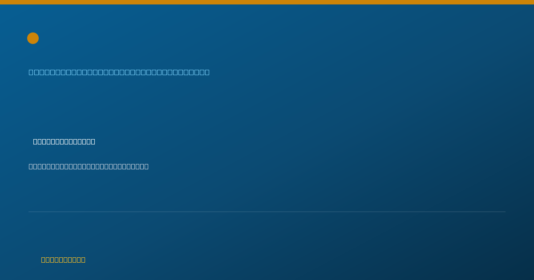Click the middle of the light blue text row
The width and height of the screenshot is (534, 280).
(119, 72)
